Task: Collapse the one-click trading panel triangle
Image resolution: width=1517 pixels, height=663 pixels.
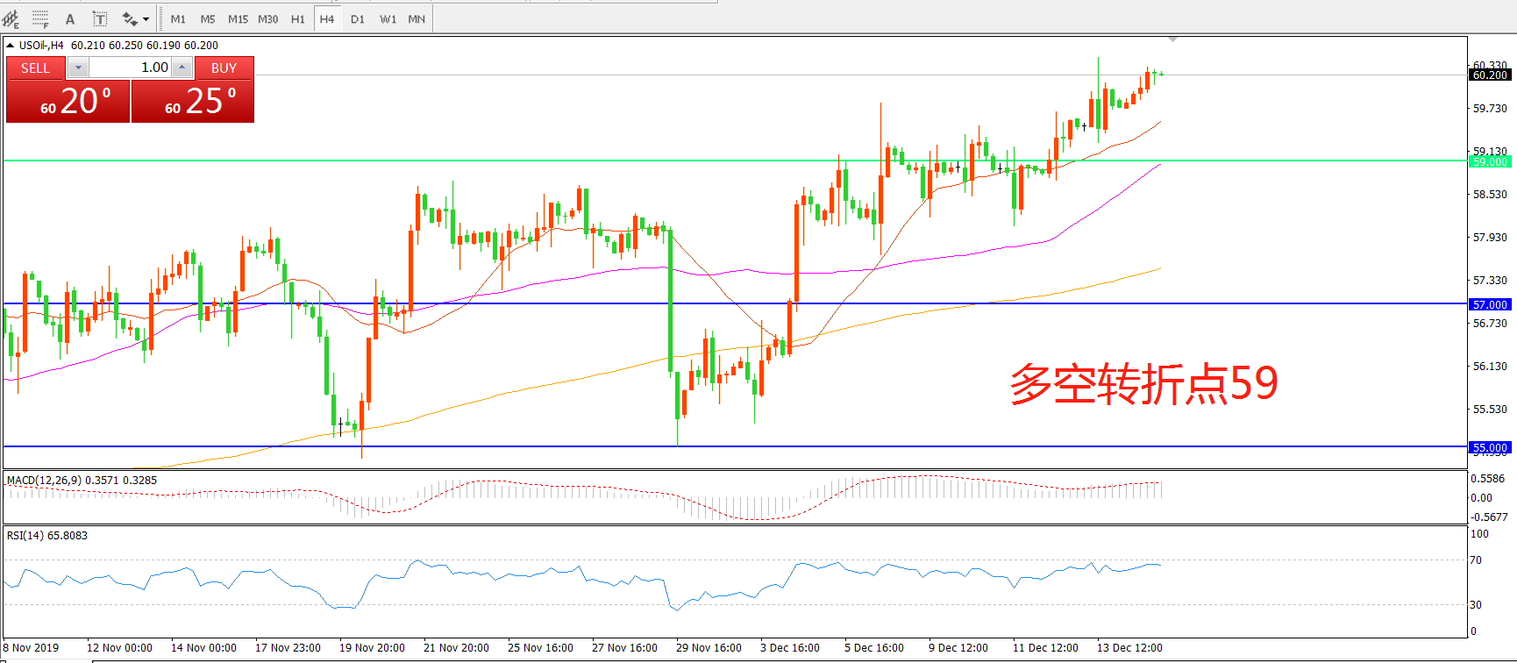Action: coord(10,46)
